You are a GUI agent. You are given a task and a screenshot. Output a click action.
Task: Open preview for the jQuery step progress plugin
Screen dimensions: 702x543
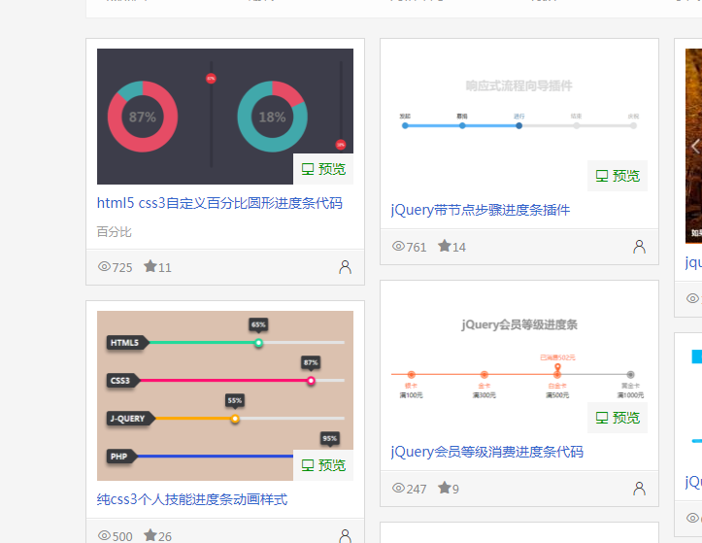618,176
